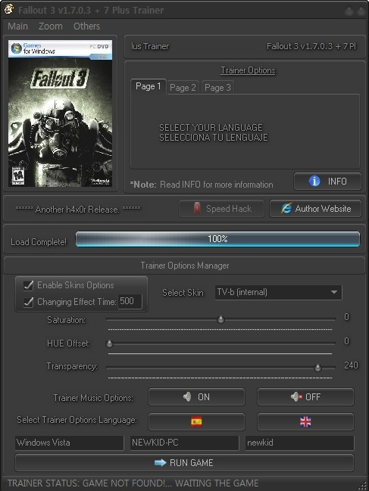Image resolution: width=369 pixels, height=491 pixels.
Task: Click the window resize grip
Action: (x=364, y=486)
